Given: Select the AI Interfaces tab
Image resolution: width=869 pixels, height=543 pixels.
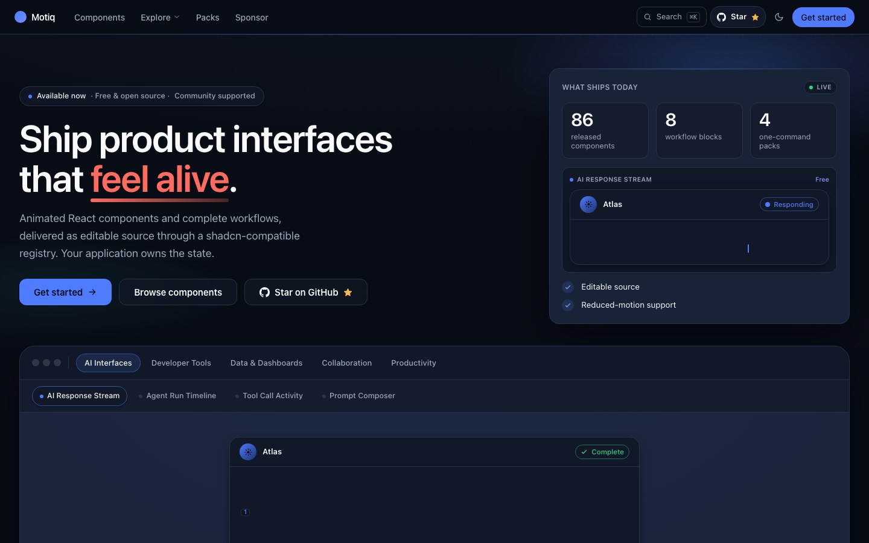Looking at the screenshot, I should point(108,363).
